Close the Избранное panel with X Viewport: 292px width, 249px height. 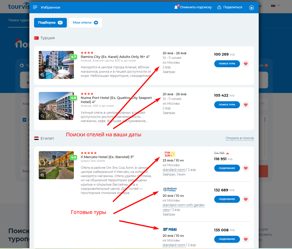point(251,8)
